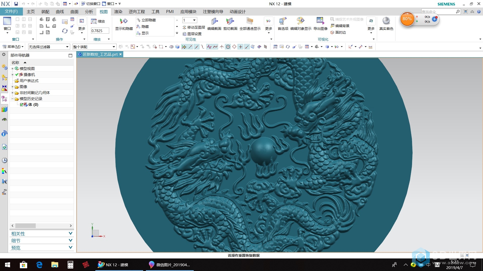Toggle the checkbox next to 体 (0)
Screen dimensions: 483x271
pyautogui.click(x=22, y=105)
